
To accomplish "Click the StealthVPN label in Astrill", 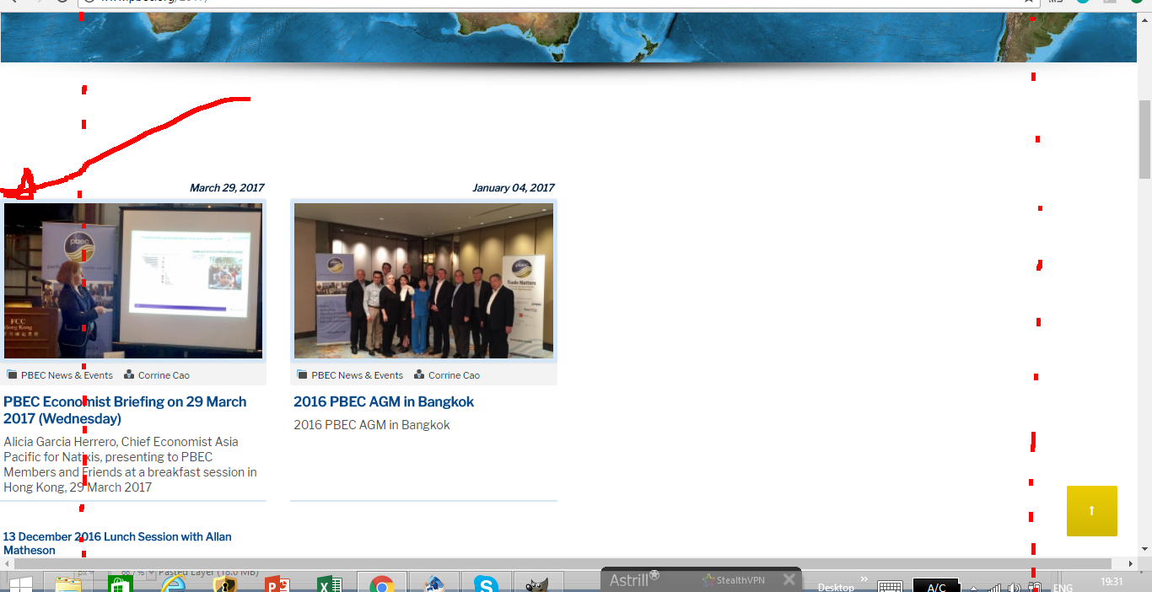I will 740,579.
